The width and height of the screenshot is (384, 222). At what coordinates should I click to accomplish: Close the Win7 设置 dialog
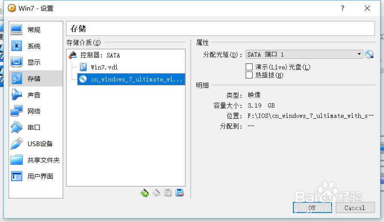tap(367, 8)
